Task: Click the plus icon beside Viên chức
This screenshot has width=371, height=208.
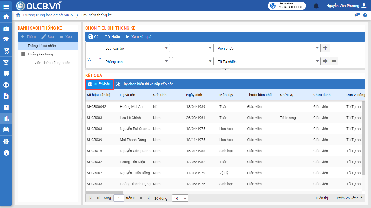Action: coord(325,48)
